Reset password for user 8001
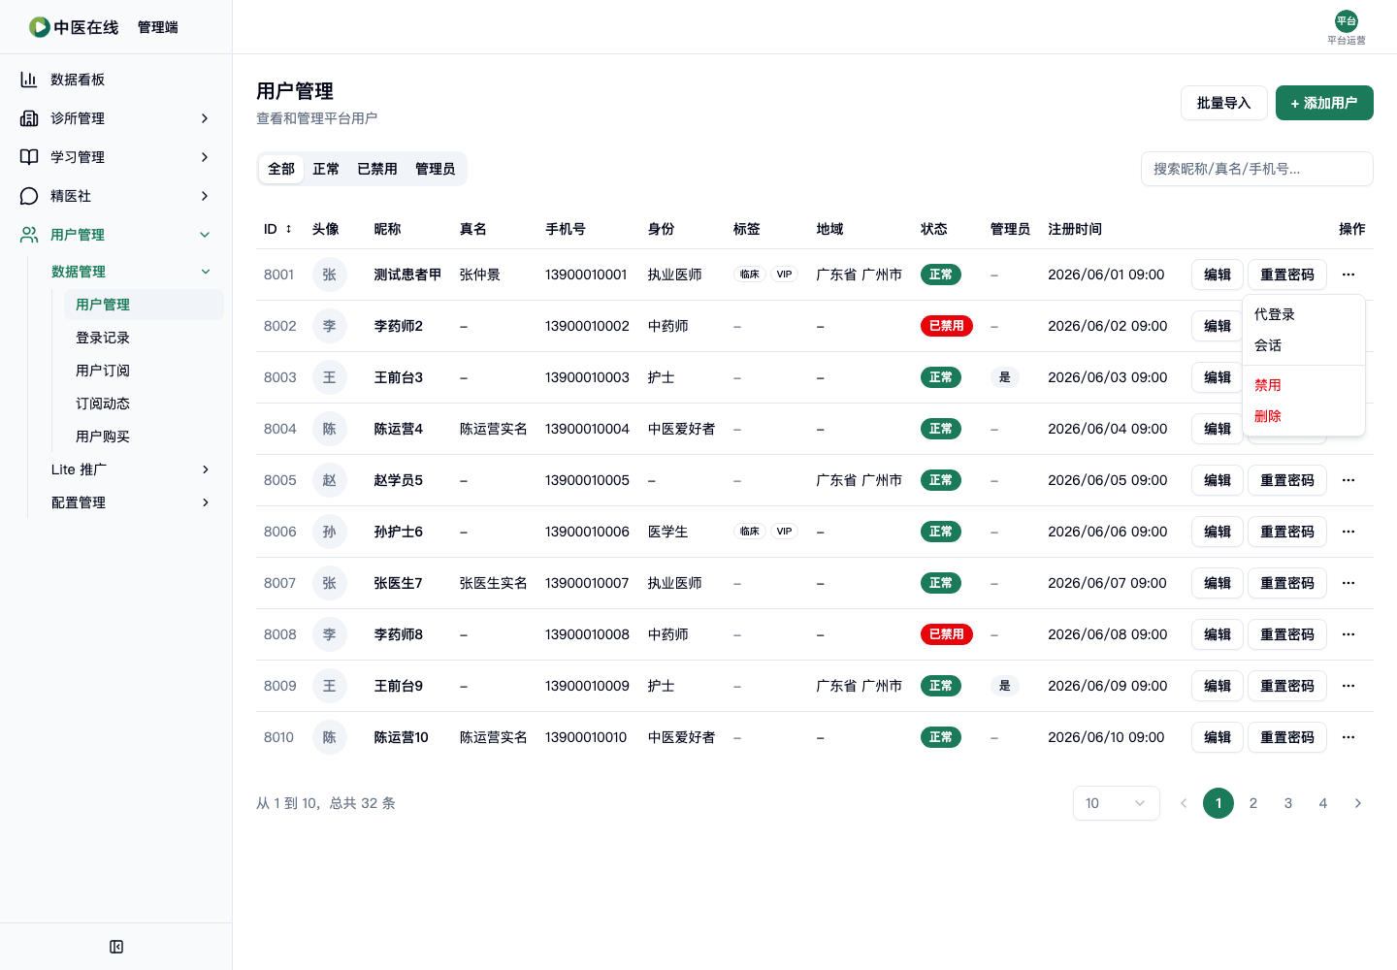The width and height of the screenshot is (1397, 970). point(1287,275)
